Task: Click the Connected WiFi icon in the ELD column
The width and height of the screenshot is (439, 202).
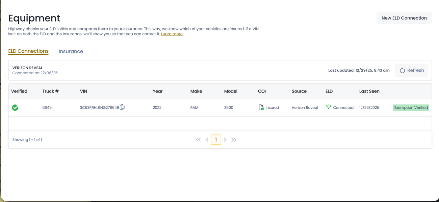Action: pyautogui.click(x=328, y=107)
